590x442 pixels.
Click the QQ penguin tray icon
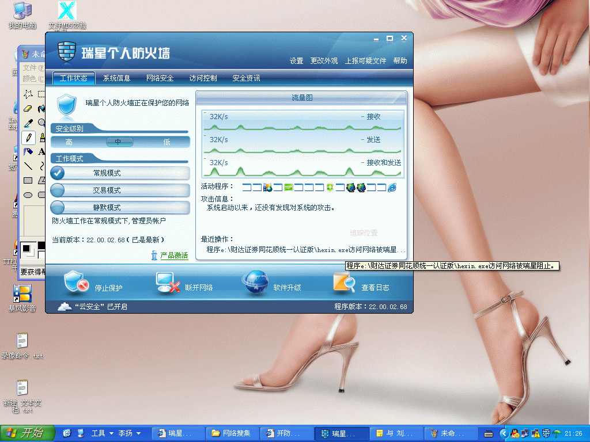pos(515,433)
